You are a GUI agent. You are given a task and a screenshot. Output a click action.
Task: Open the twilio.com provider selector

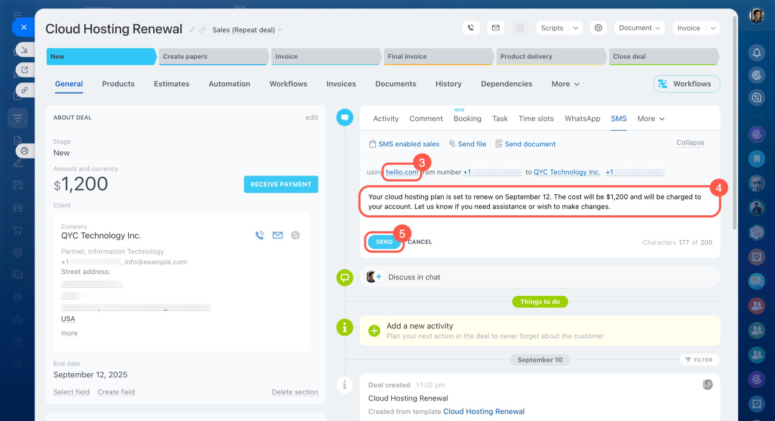tap(402, 172)
